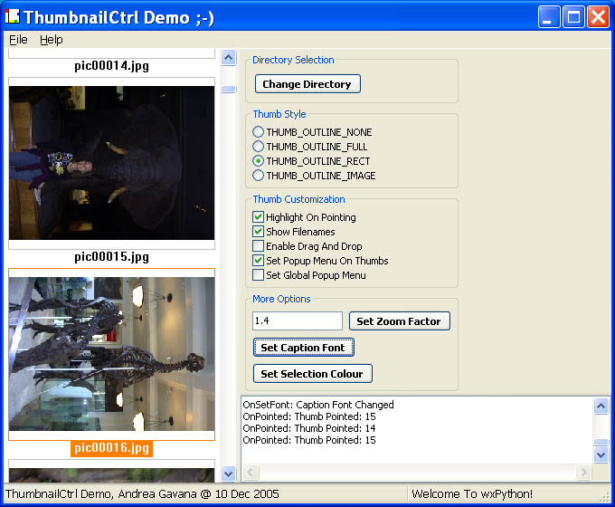Enable Drag And Drop checkbox
Viewport: 615px width, 507px height.
tap(259, 246)
